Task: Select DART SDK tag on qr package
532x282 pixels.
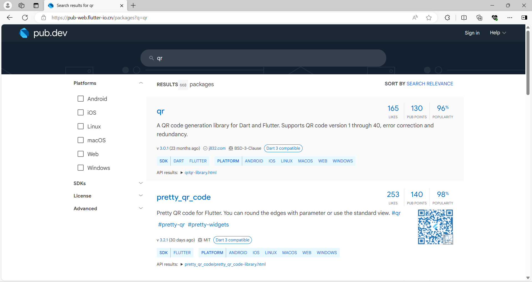Action: click(x=179, y=161)
